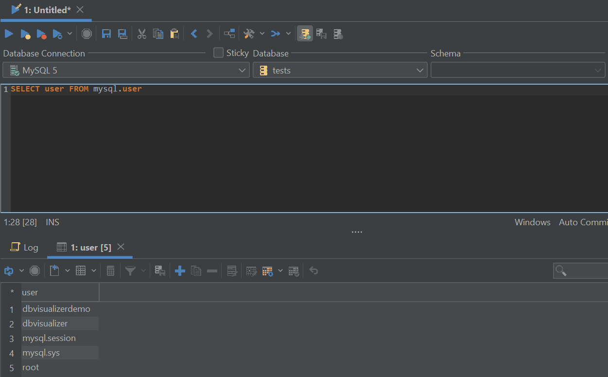Undo changes in the result grid

[313, 270]
